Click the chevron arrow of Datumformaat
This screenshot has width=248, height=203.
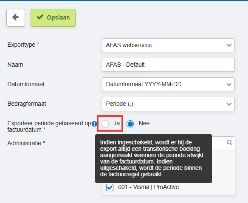[x=229, y=85]
